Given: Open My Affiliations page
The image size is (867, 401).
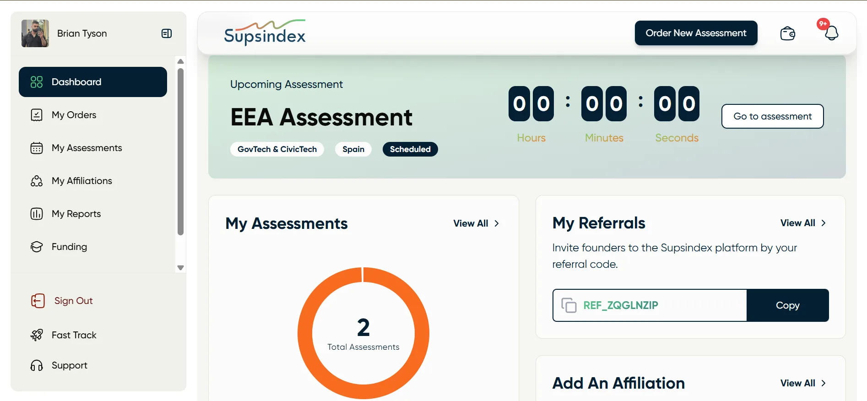Looking at the screenshot, I should [x=93, y=181].
